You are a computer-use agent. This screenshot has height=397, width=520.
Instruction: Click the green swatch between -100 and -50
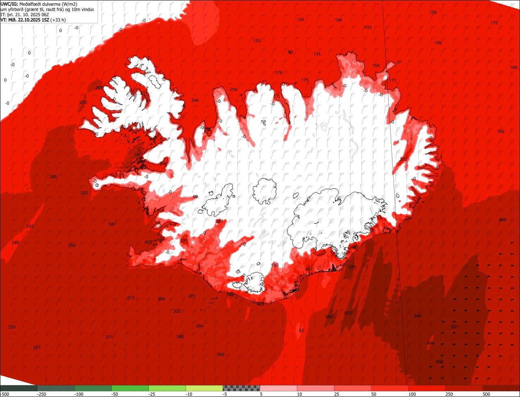[x=93, y=388]
